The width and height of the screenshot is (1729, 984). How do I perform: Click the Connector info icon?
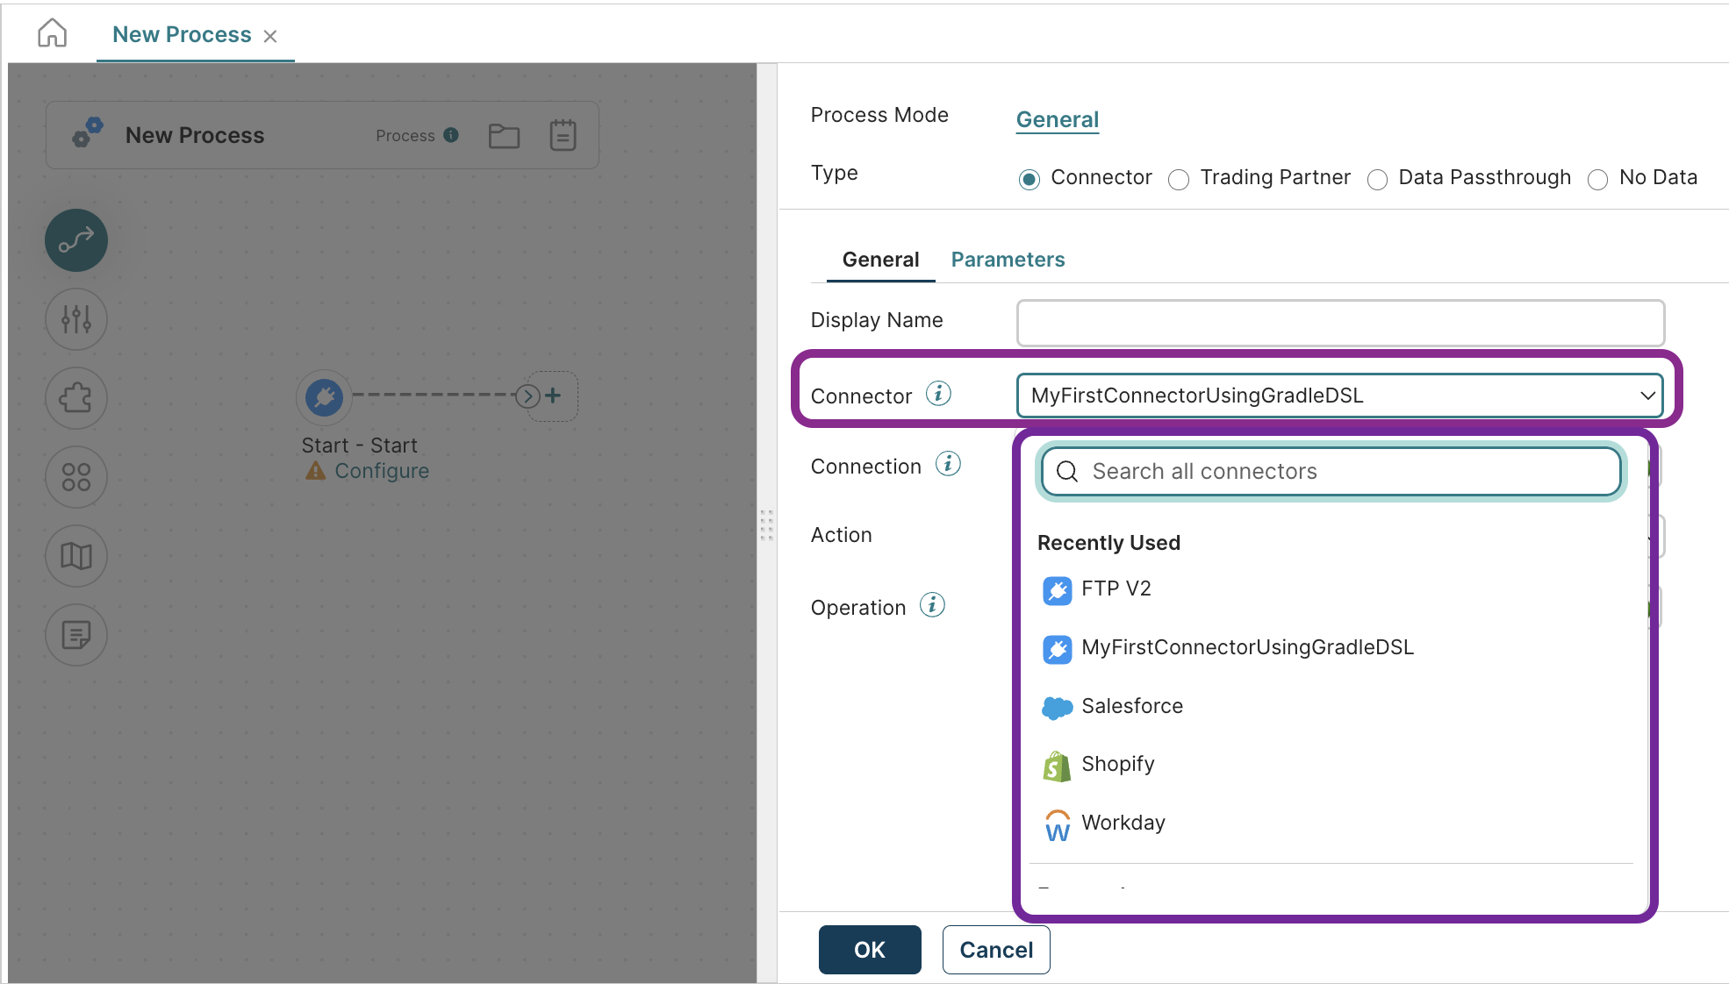click(x=938, y=394)
